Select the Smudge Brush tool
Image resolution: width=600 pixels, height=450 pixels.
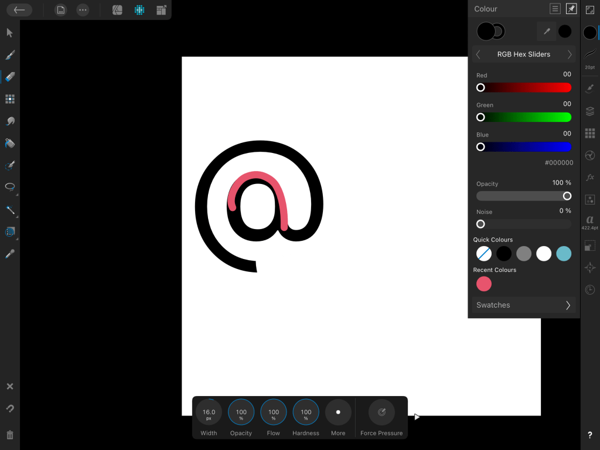tap(10, 121)
